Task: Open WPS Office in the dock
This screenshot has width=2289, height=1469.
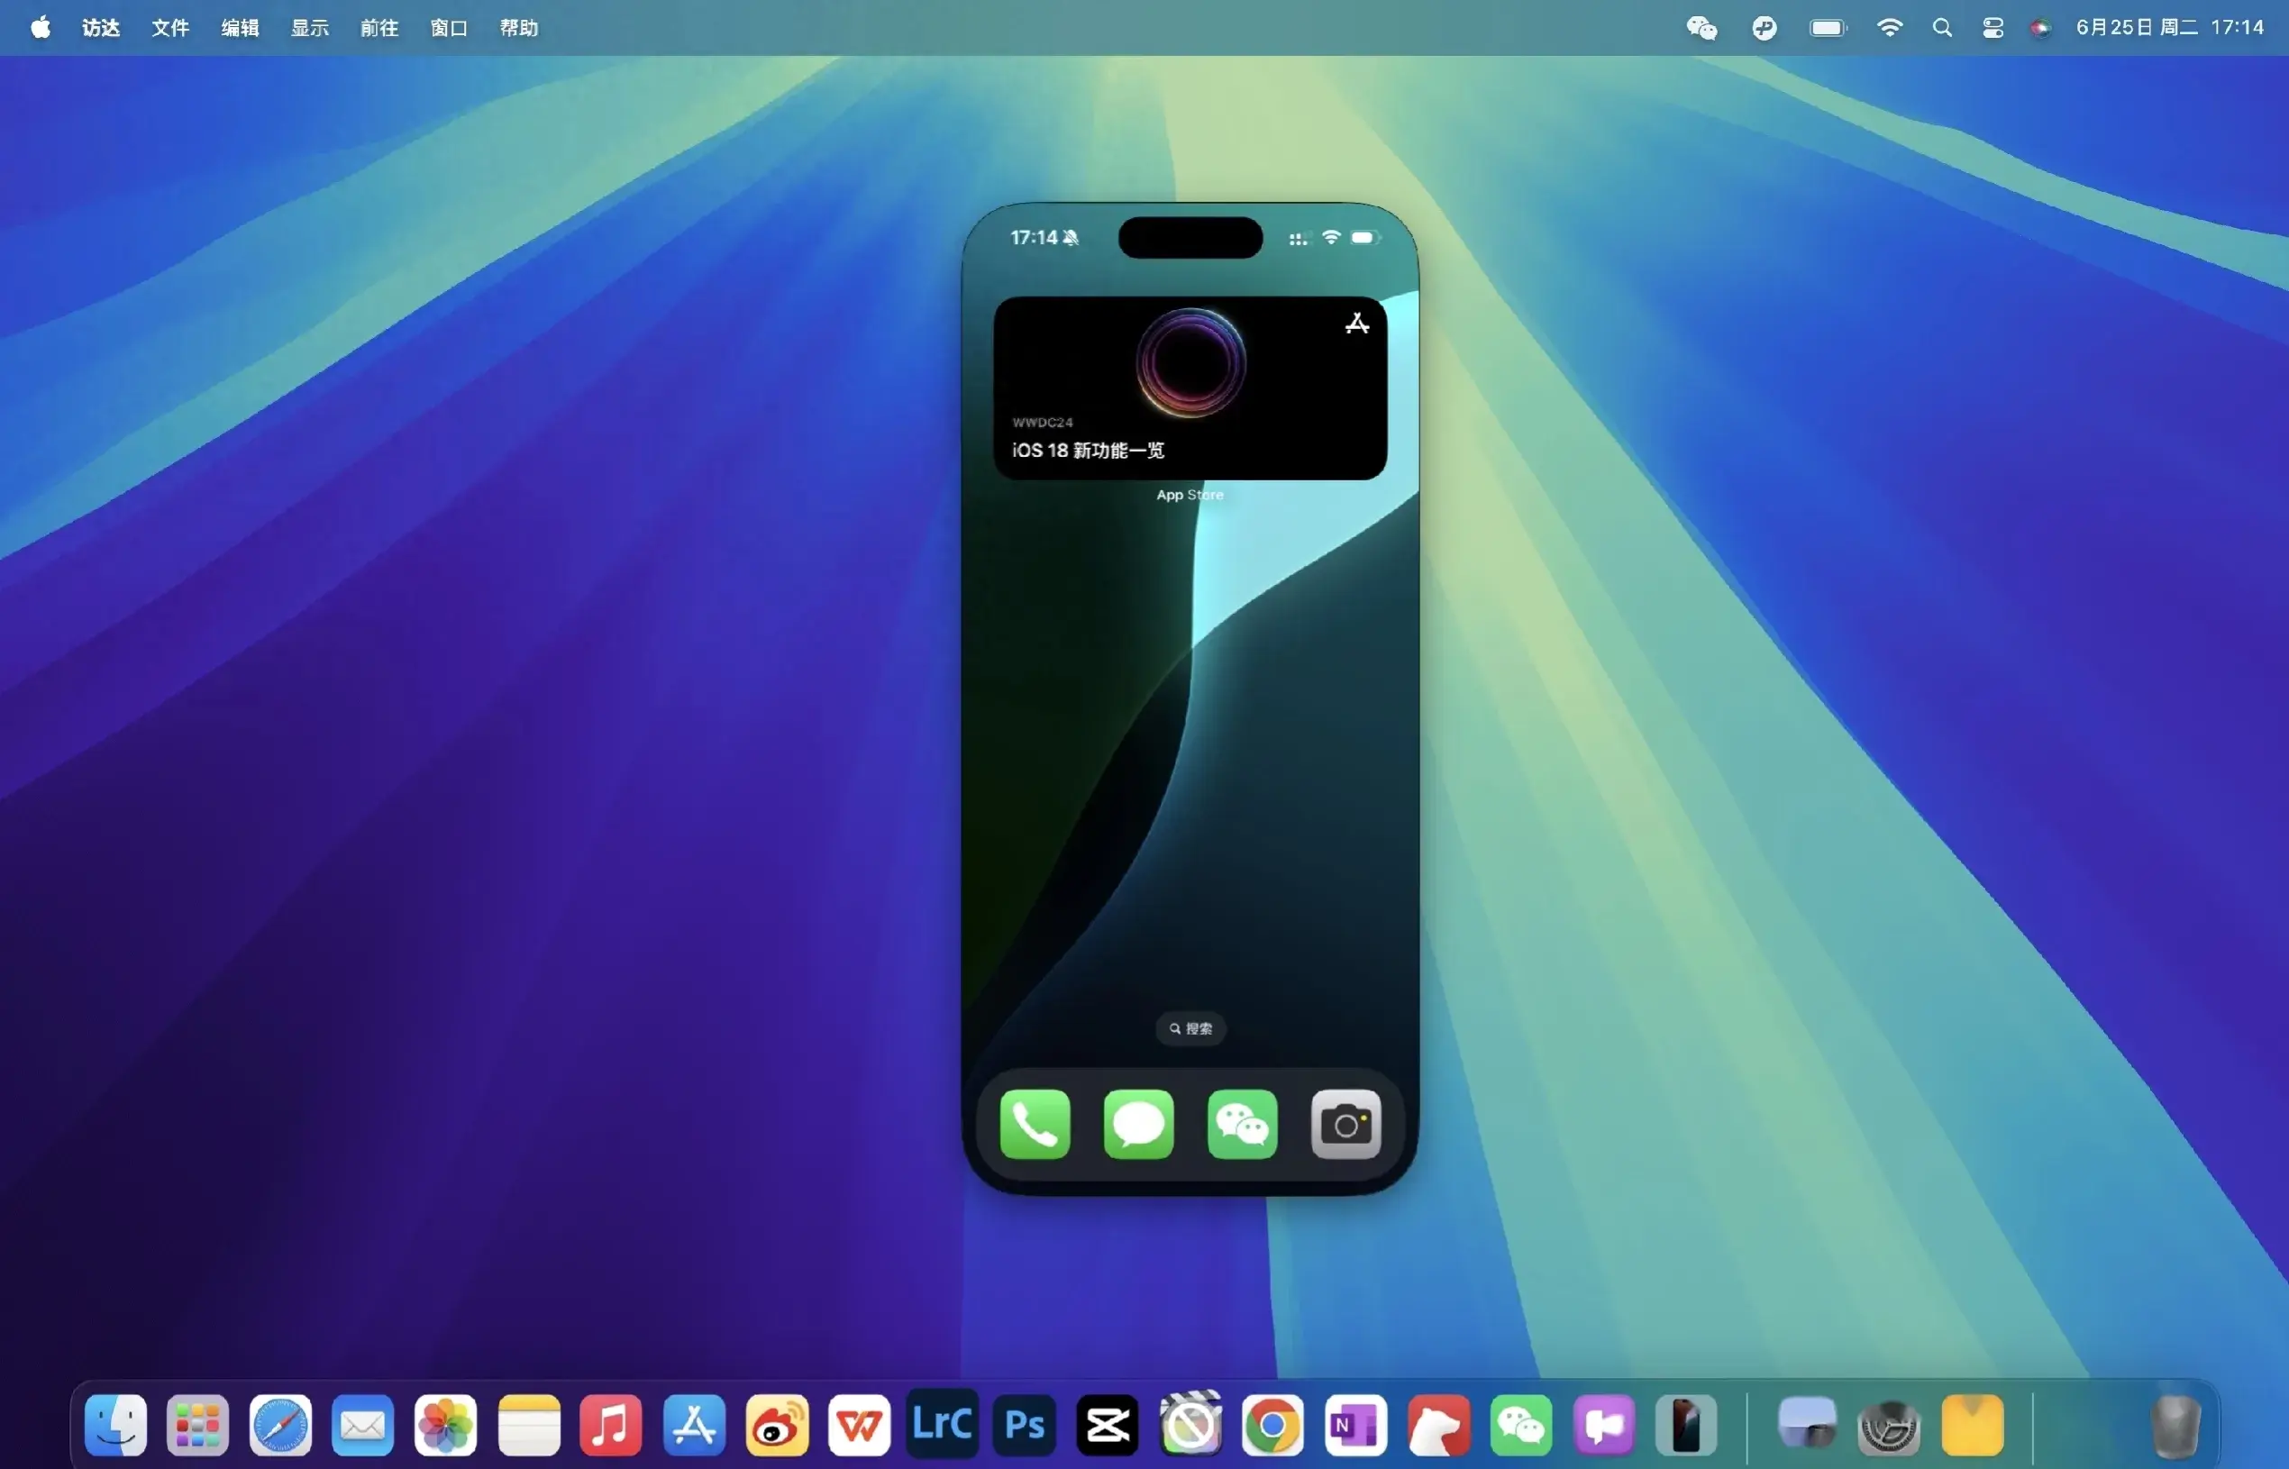Action: click(858, 1425)
